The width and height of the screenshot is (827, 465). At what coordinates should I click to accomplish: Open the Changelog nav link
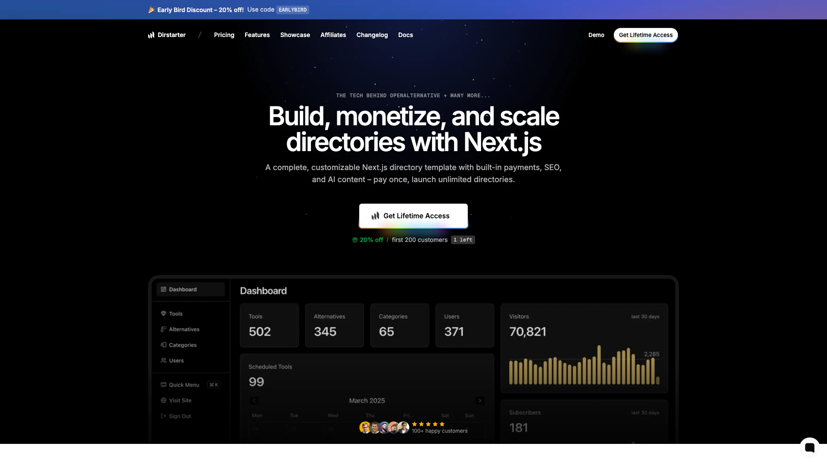372,35
